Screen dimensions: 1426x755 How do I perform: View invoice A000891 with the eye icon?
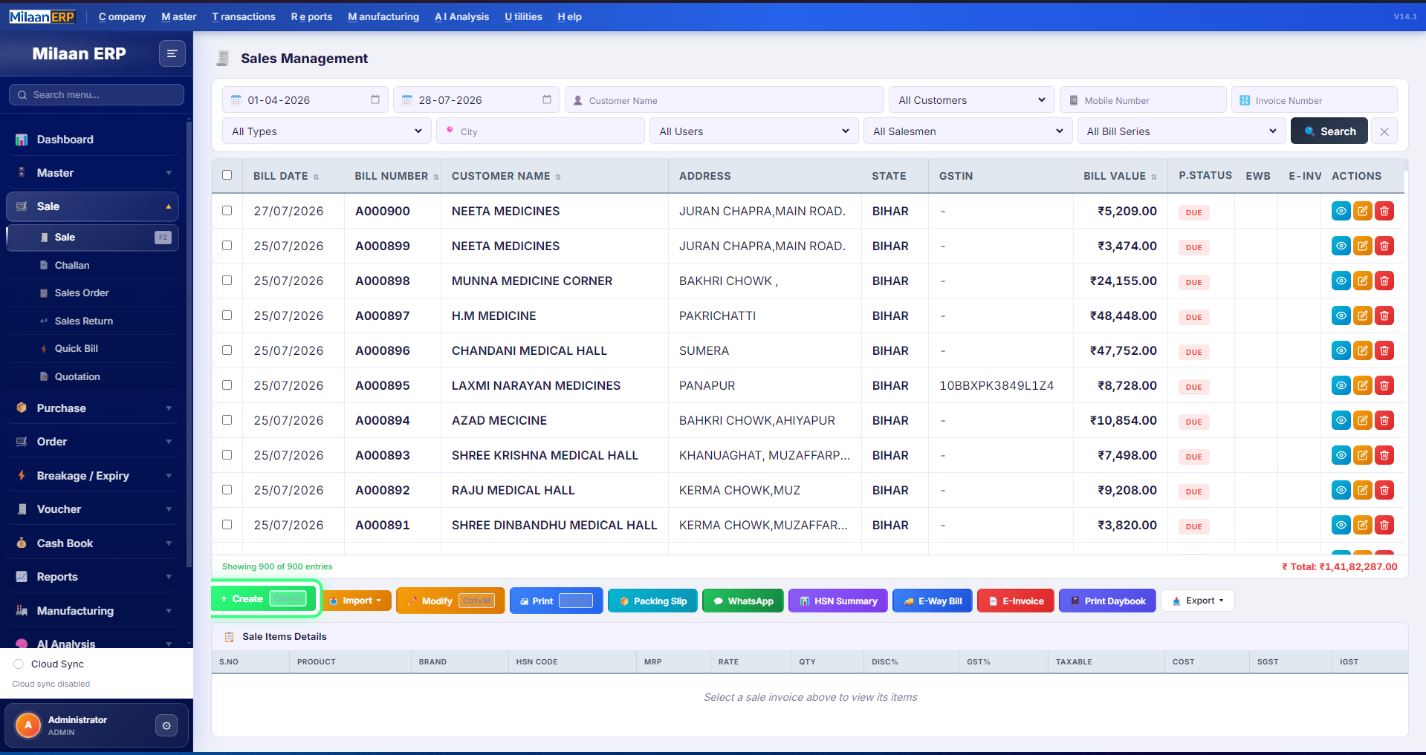click(x=1341, y=525)
